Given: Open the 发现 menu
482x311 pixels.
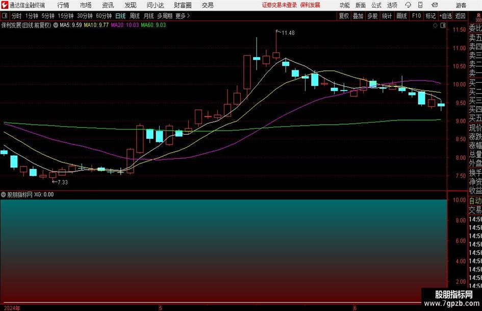Looking at the screenshot, I should click(131, 5).
